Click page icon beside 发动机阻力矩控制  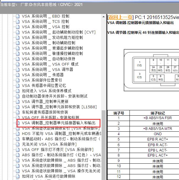[17, 38]
